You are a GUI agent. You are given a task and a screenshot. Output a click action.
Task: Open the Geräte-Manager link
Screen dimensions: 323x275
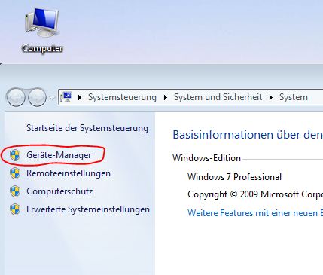coord(59,155)
